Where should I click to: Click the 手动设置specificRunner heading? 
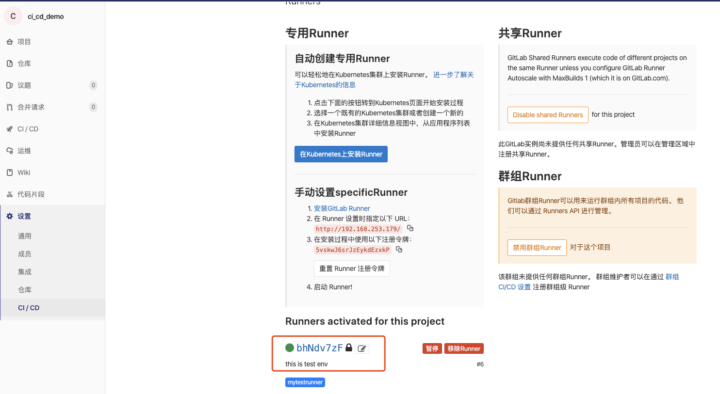pyautogui.click(x=351, y=192)
